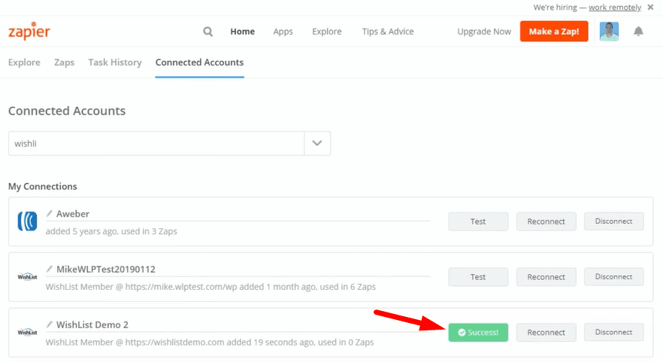Click the 'MikeWLPTest20190112' connection name
Screen dimensions: 663x362
point(106,269)
